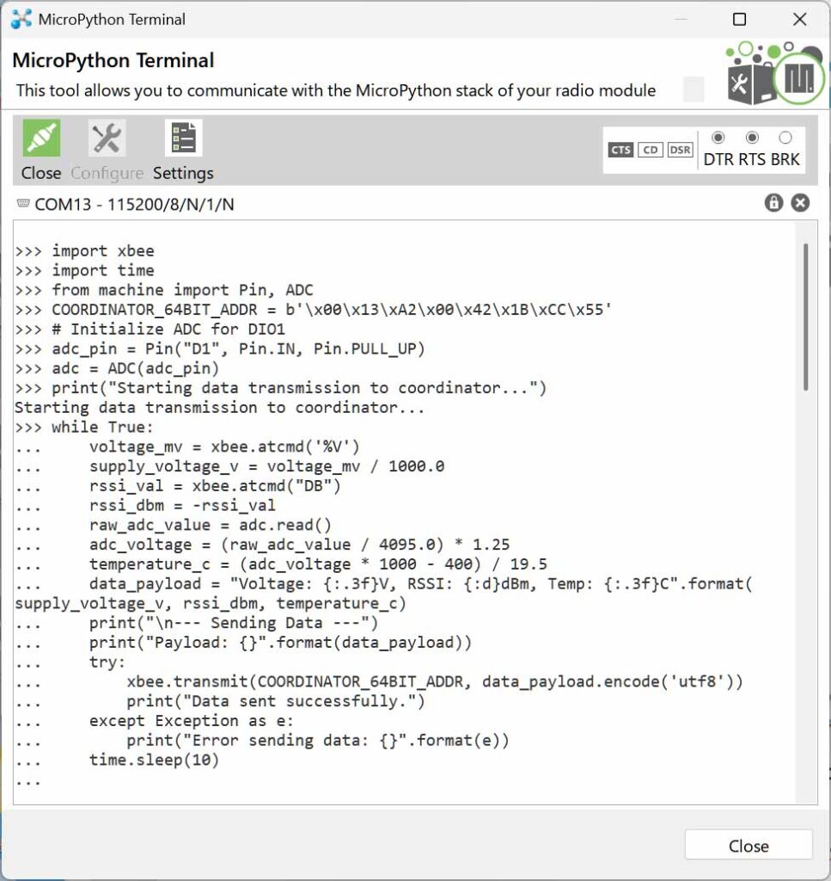The image size is (831, 881).
Task: Click the 'import time' line
Action: click(85, 270)
